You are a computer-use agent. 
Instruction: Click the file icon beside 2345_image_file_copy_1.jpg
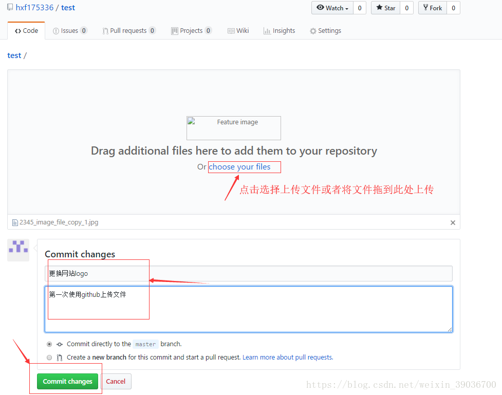[x=15, y=222]
